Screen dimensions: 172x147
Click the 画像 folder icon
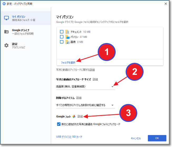coord(67,42)
